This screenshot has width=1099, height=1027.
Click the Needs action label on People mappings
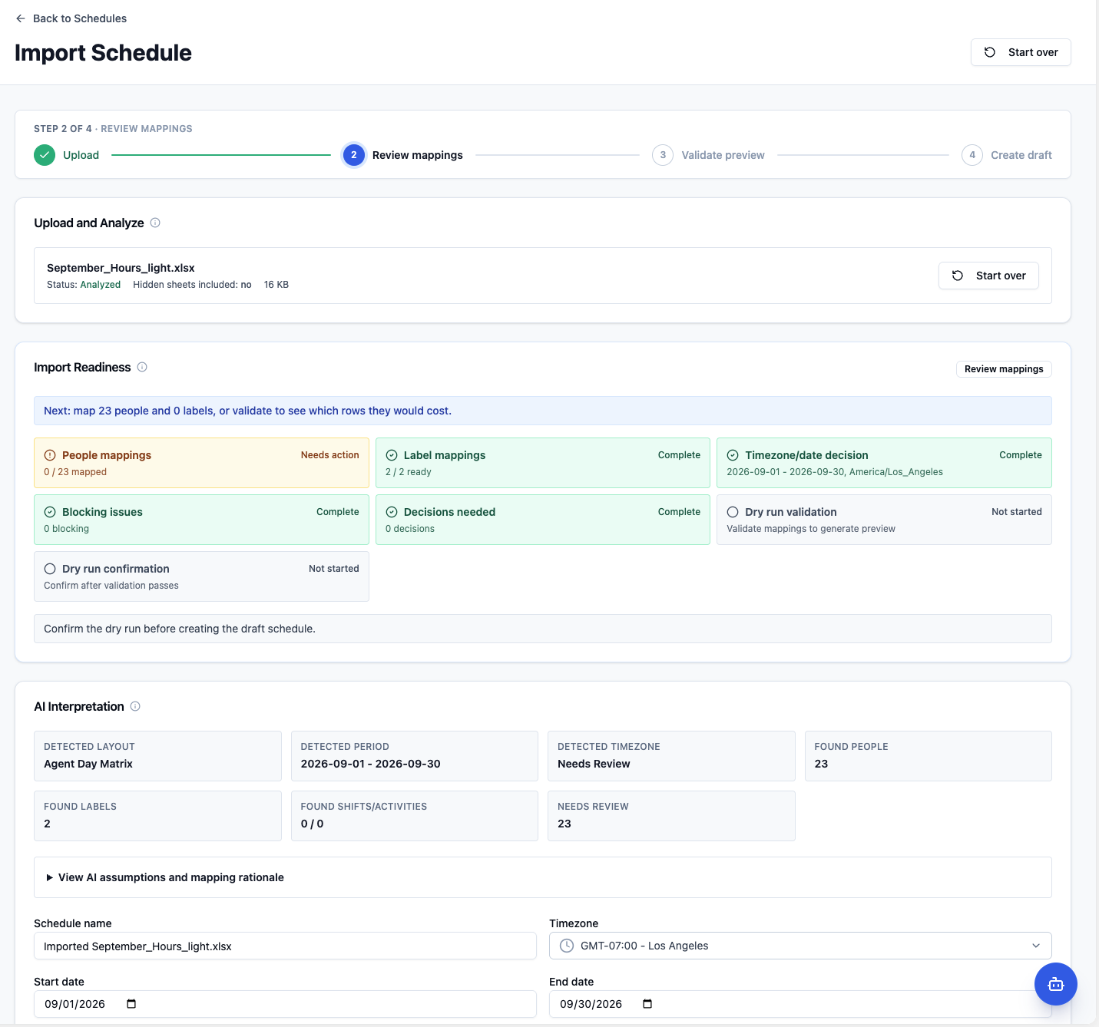pos(329,455)
